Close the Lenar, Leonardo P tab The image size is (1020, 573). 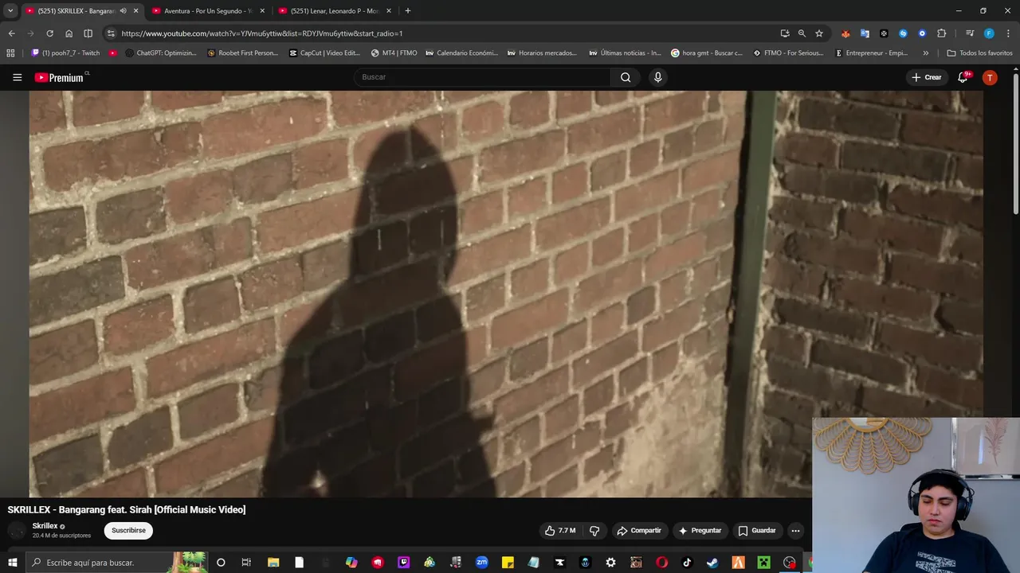[388, 11]
